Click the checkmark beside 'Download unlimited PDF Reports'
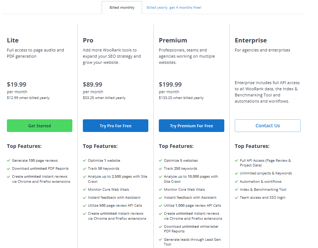Viewport: 318px width, 248px height. pyautogui.click(x=9, y=168)
